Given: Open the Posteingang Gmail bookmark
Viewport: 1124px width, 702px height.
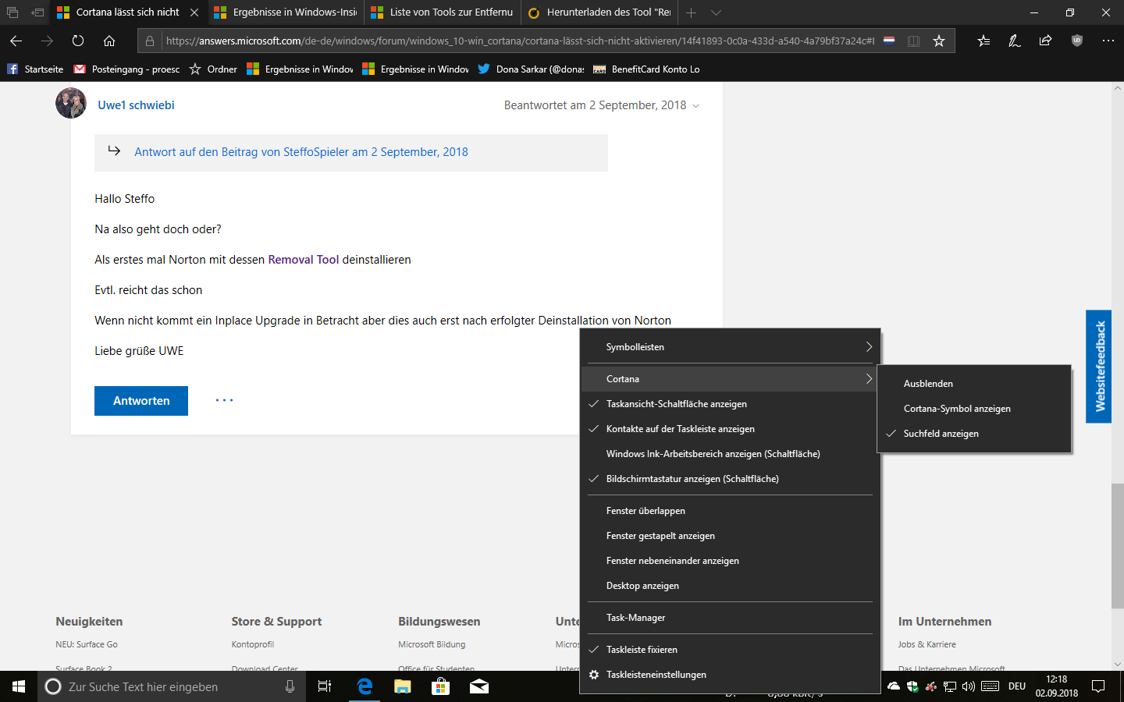Looking at the screenshot, I should [126, 69].
